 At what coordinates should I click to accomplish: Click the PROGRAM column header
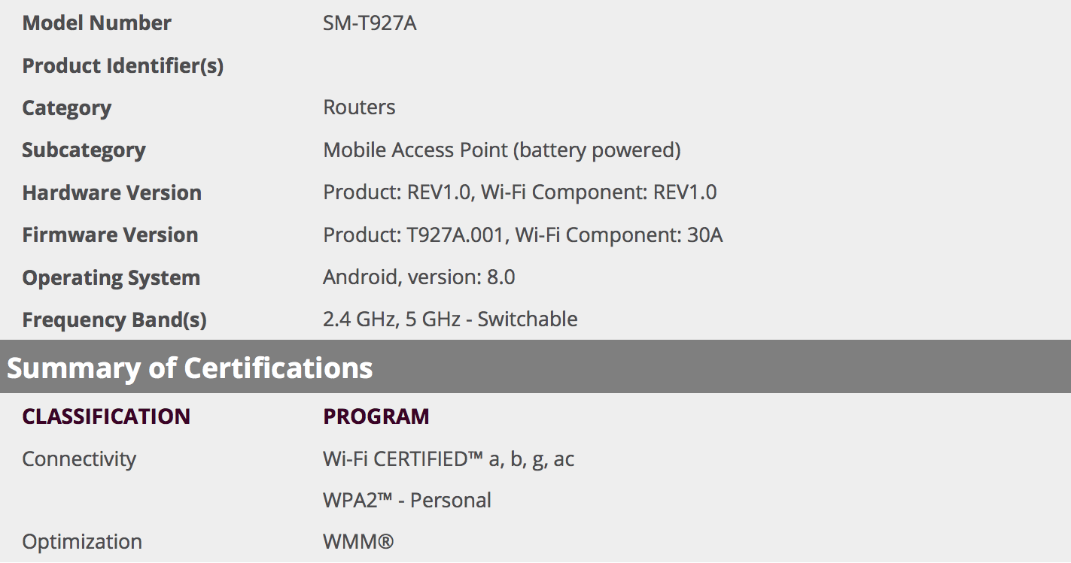376,416
